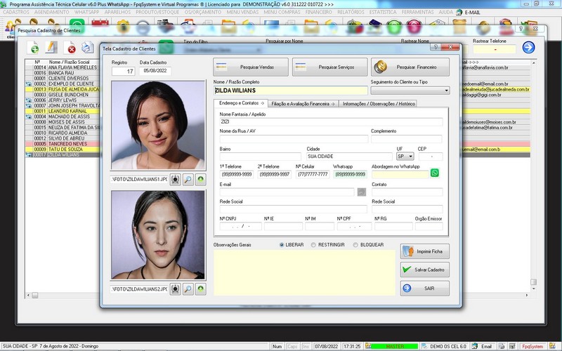562x351 pixels.
Task: Click the Cidade input field
Action: 349,157
